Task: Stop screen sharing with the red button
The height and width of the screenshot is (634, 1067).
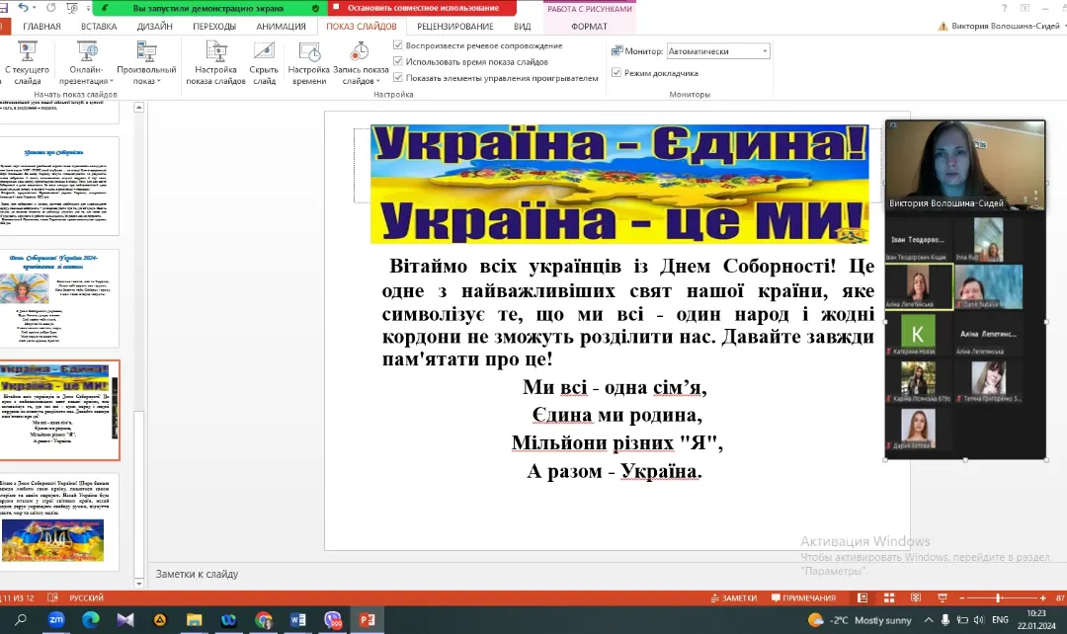Action: click(422, 8)
